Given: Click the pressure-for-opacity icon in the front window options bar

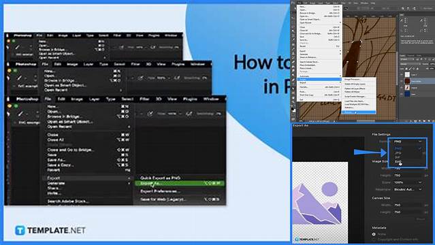Looking at the screenshot, I should point(150,114).
